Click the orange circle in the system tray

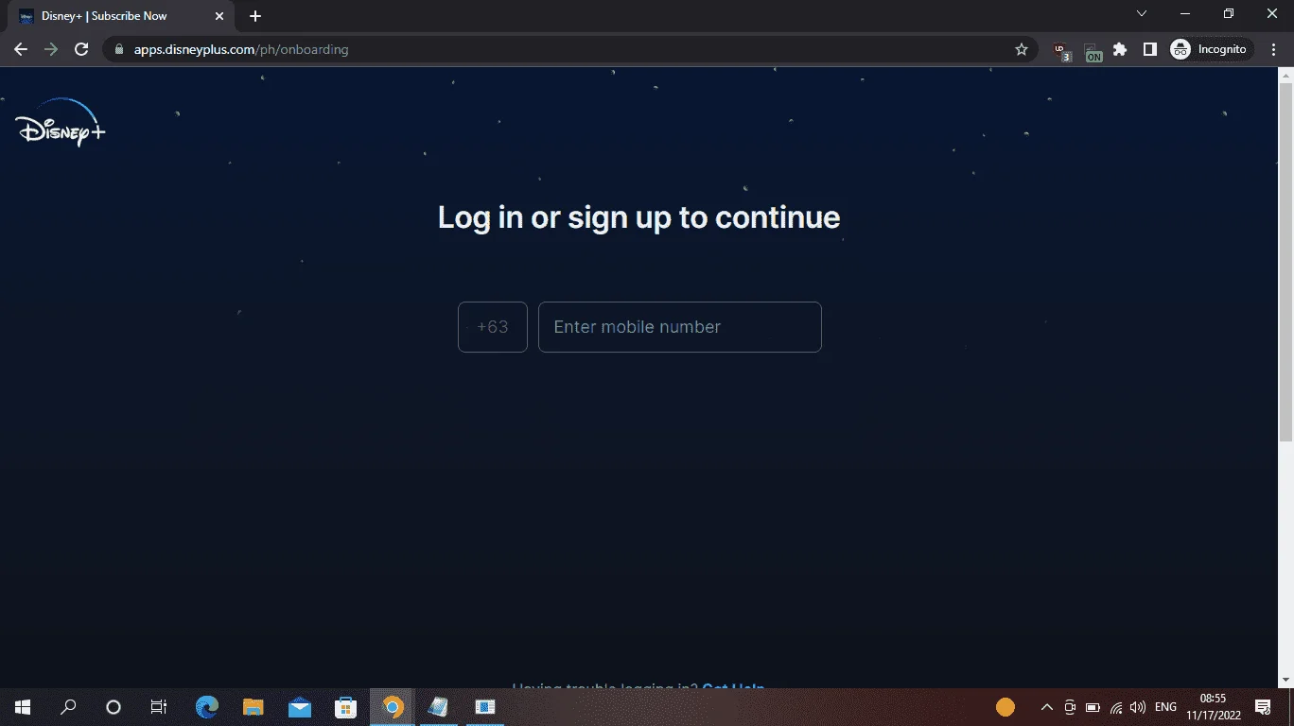pyautogui.click(x=1005, y=707)
